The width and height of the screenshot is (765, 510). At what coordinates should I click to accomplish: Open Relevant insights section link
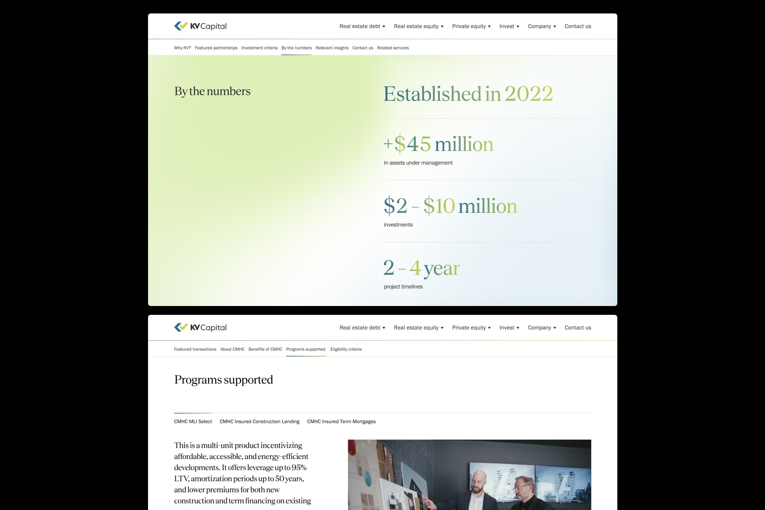click(x=332, y=48)
